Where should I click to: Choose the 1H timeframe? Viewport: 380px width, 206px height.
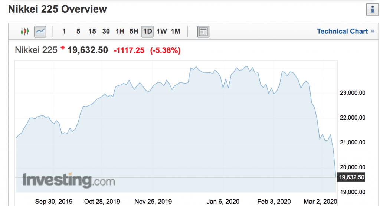pyautogui.click(x=120, y=32)
